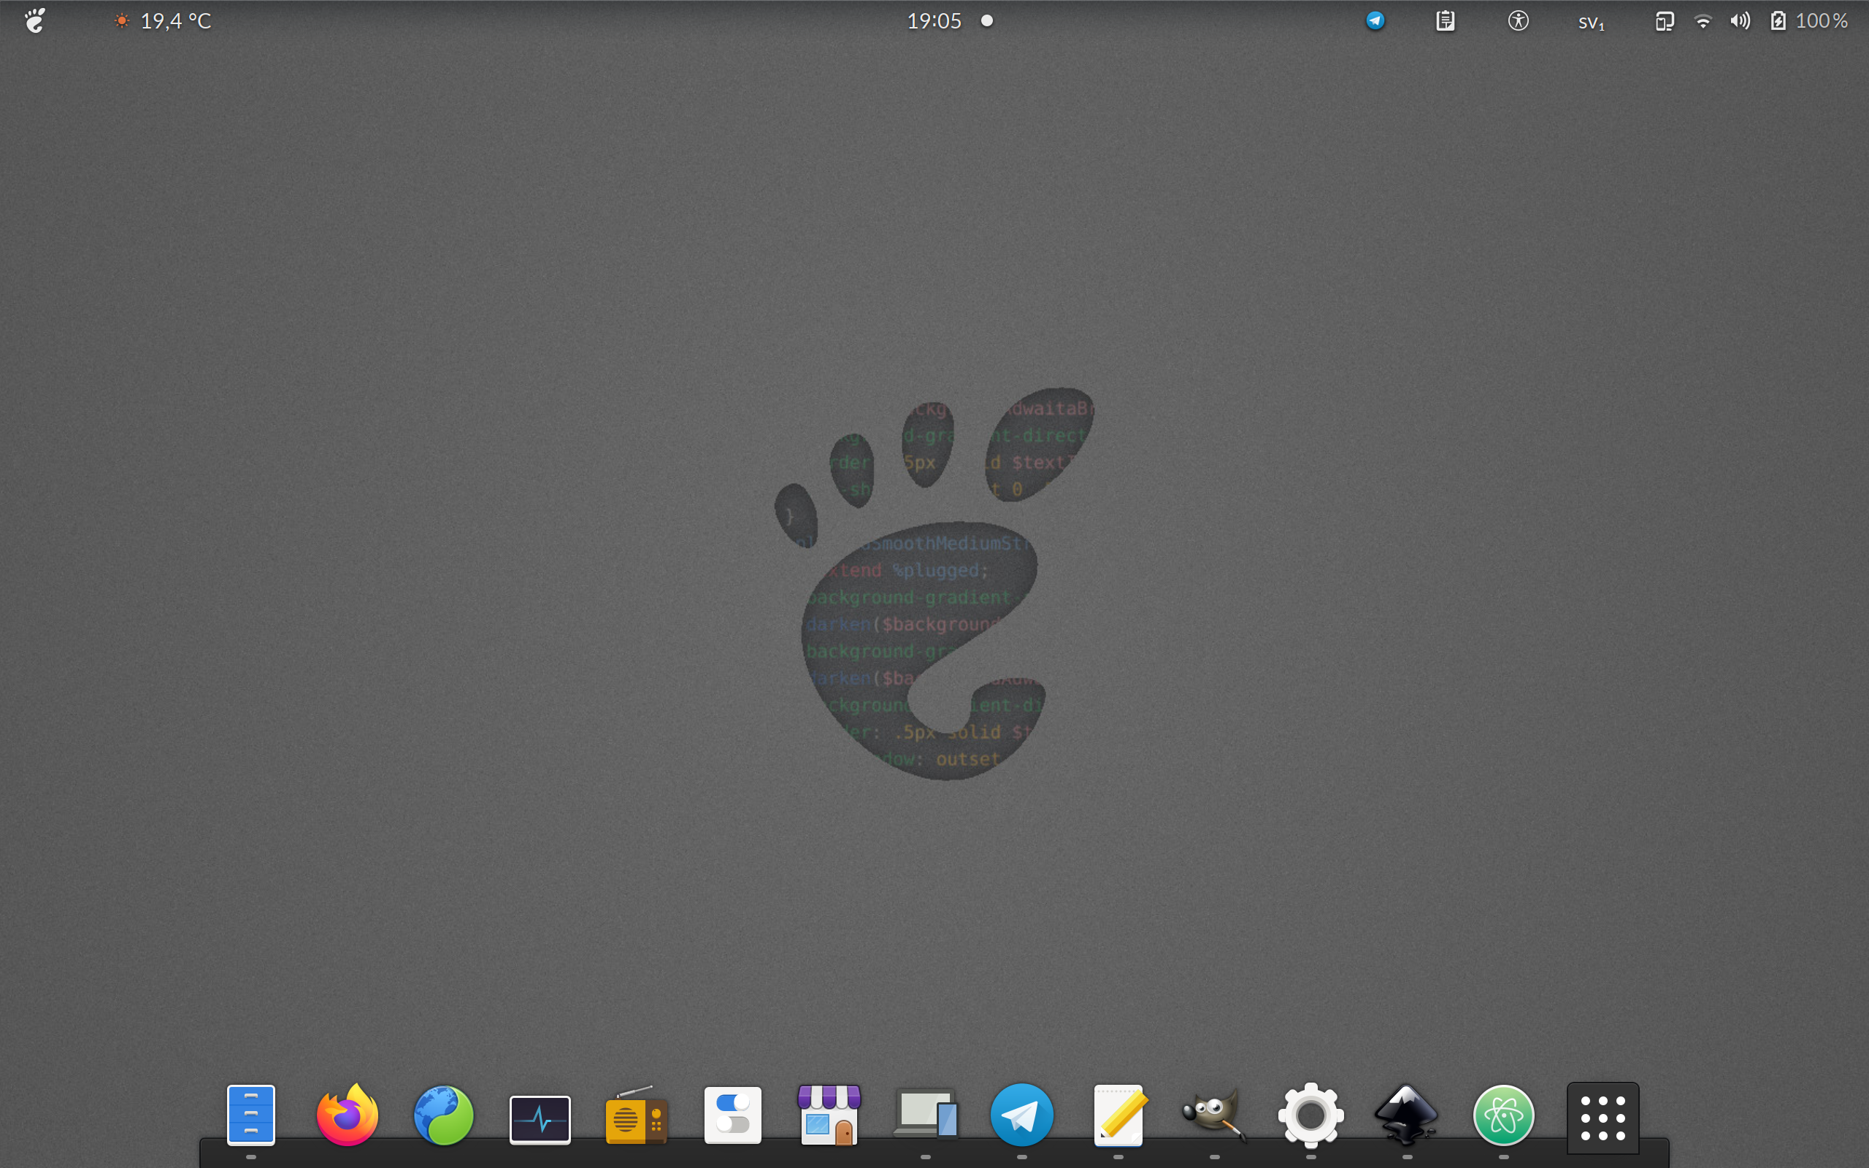
Task: Open the Files manager from the dock
Action: click(x=251, y=1115)
